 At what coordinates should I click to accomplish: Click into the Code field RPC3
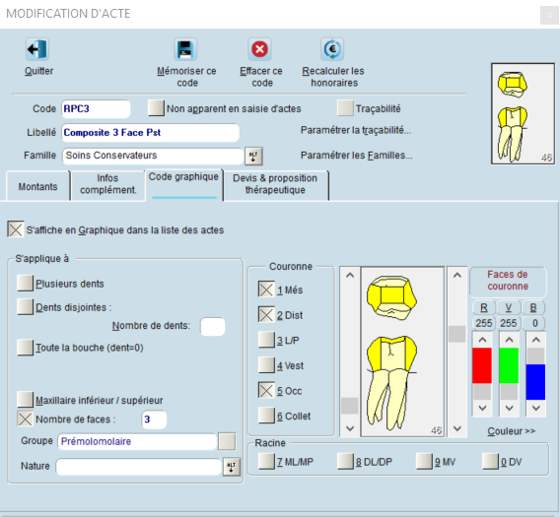[96, 109]
